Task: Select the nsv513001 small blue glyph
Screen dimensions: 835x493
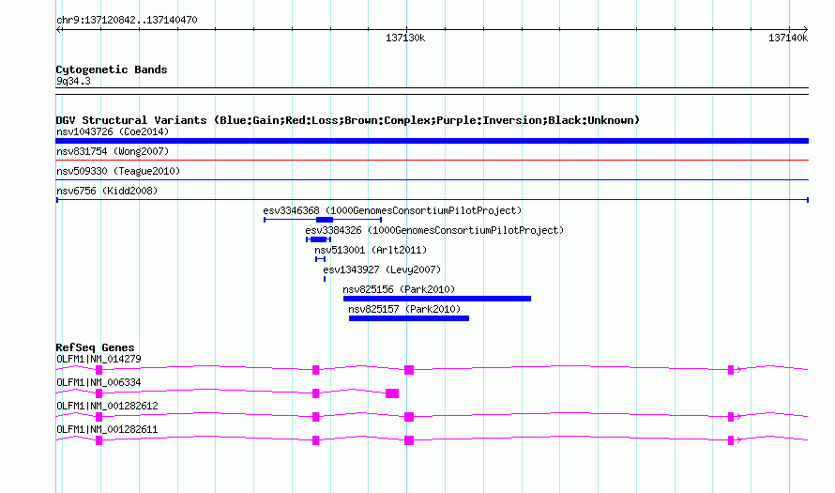Action: coord(320,259)
